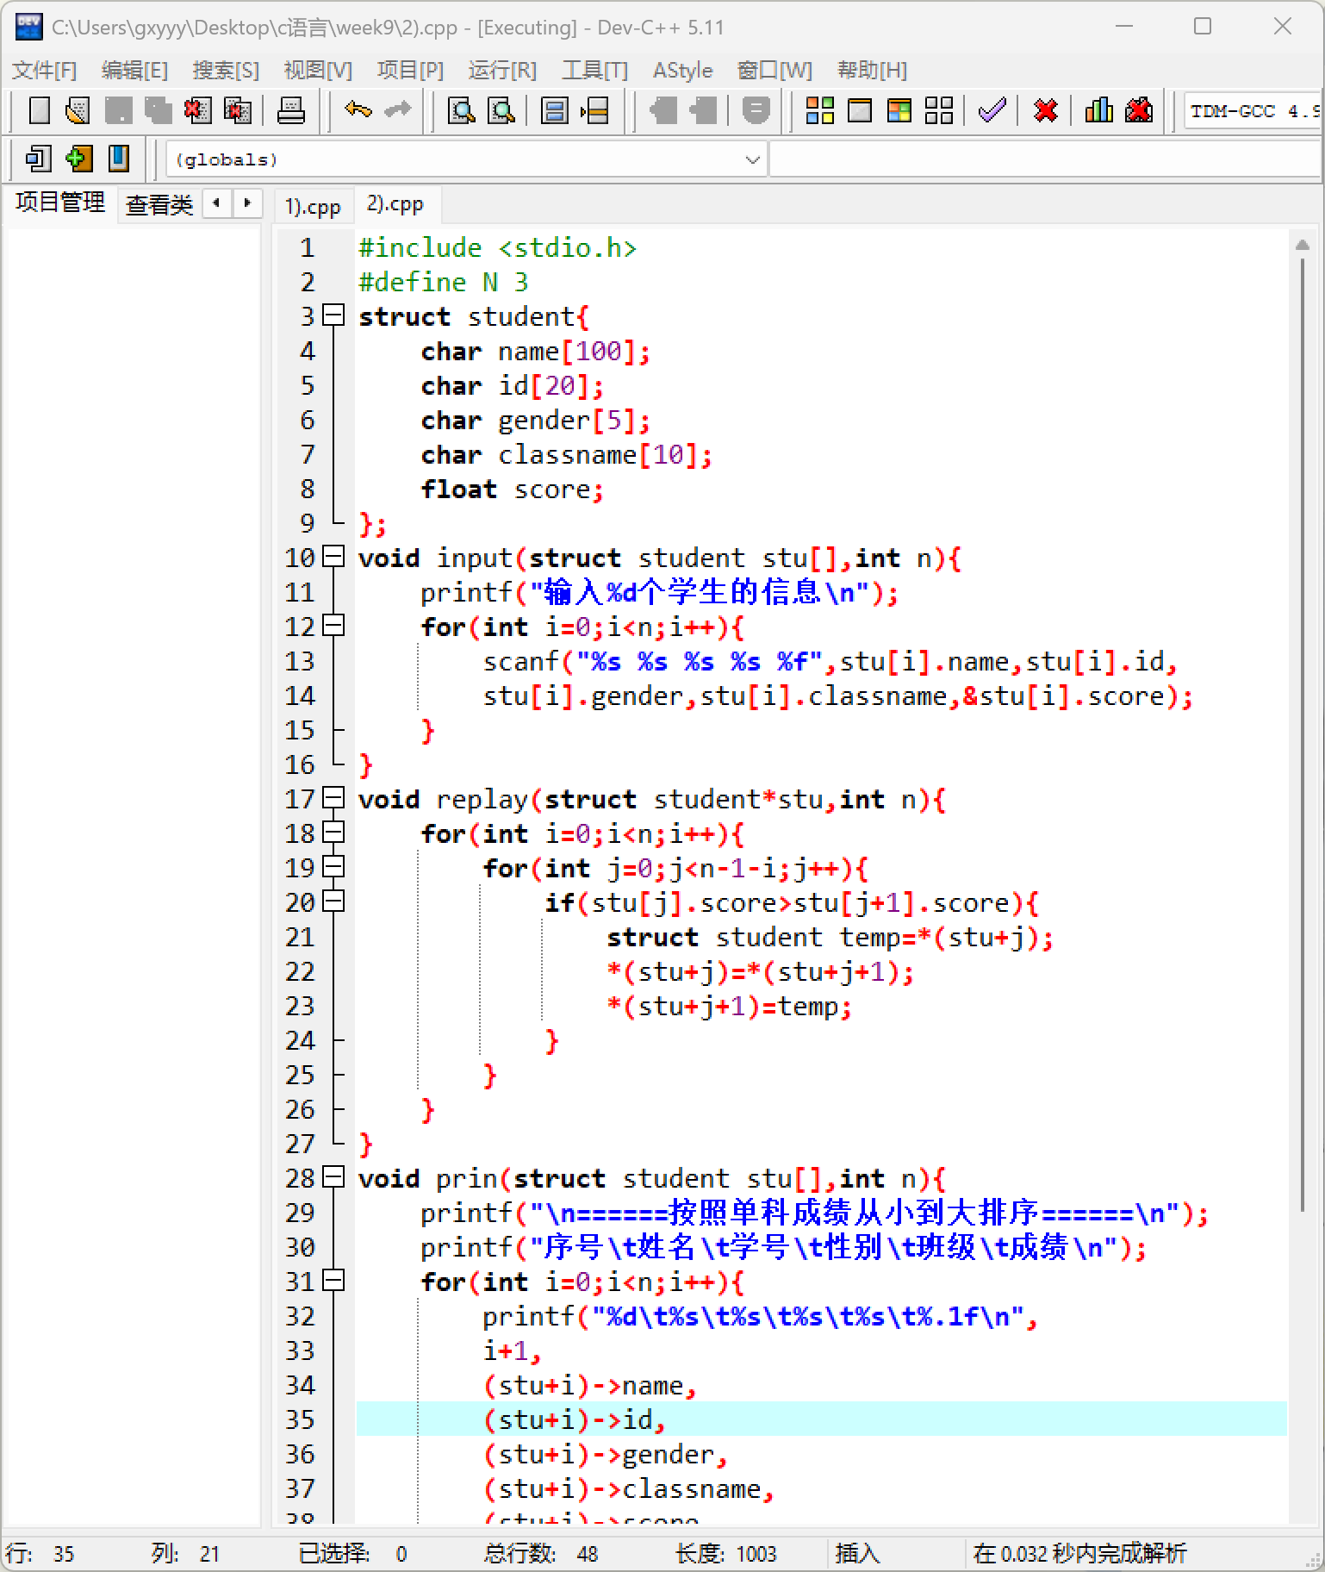The image size is (1325, 1572).
Task: Switch to the 查看类 panel tab
Action: pos(159,204)
